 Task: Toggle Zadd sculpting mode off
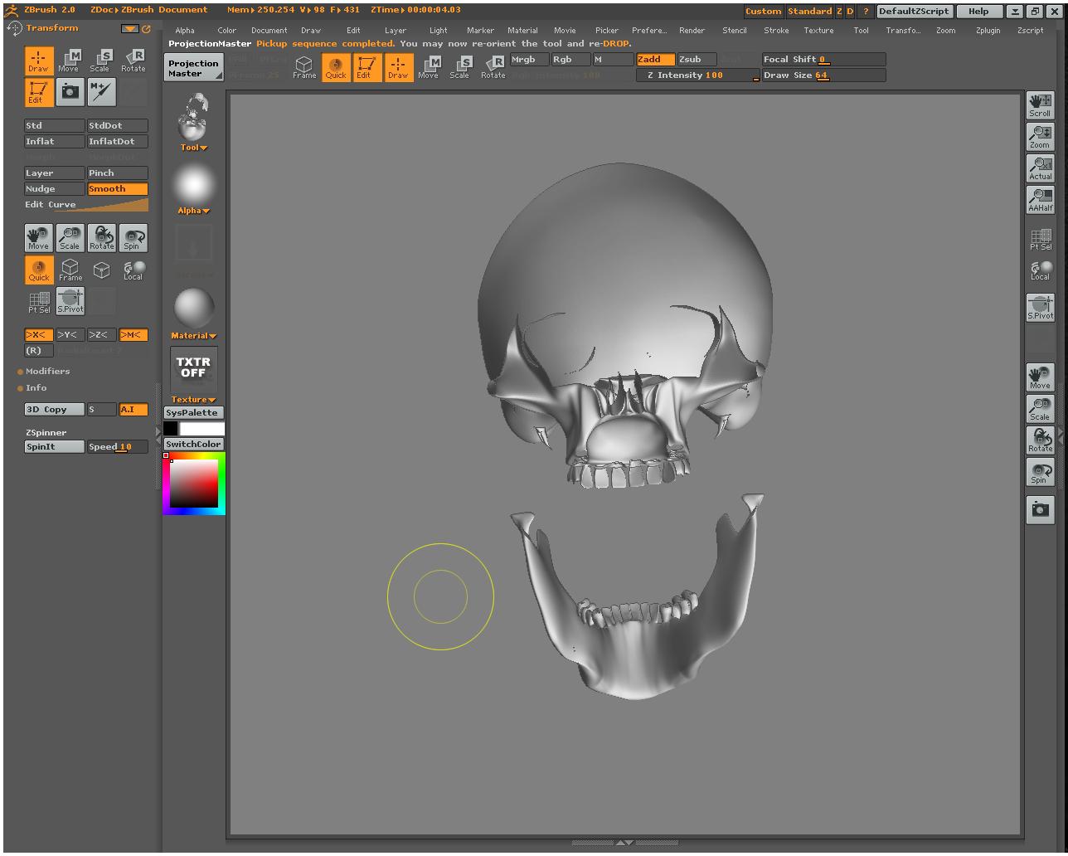654,59
